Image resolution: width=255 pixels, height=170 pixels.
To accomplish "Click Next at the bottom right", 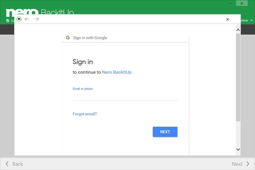I will 241,164.
